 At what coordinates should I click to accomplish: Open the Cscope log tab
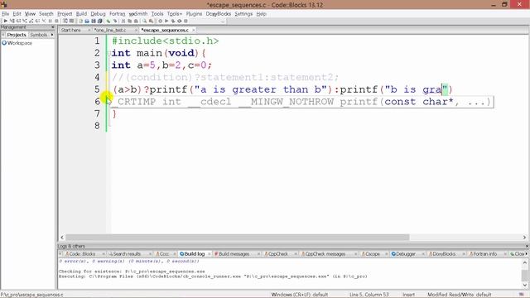click(x=373, y=254)
